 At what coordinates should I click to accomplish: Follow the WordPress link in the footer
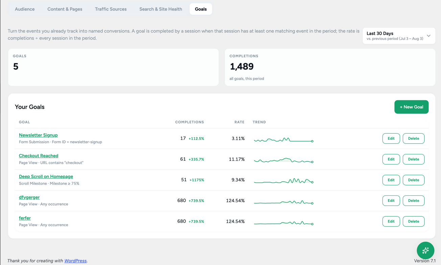click(x=75, y=261)
